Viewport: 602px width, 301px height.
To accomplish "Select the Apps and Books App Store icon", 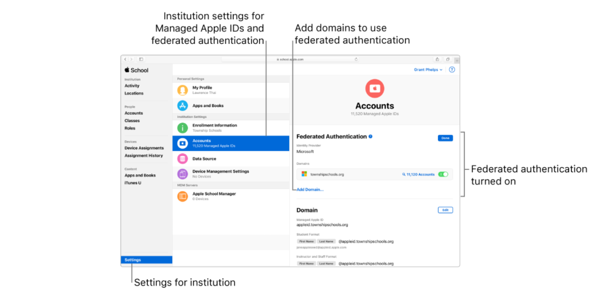I will [x=183, y=105].
